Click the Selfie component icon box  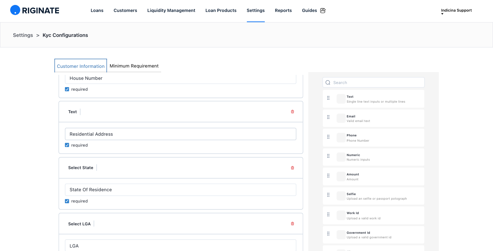pyautogui.click(x=341, y=196)
